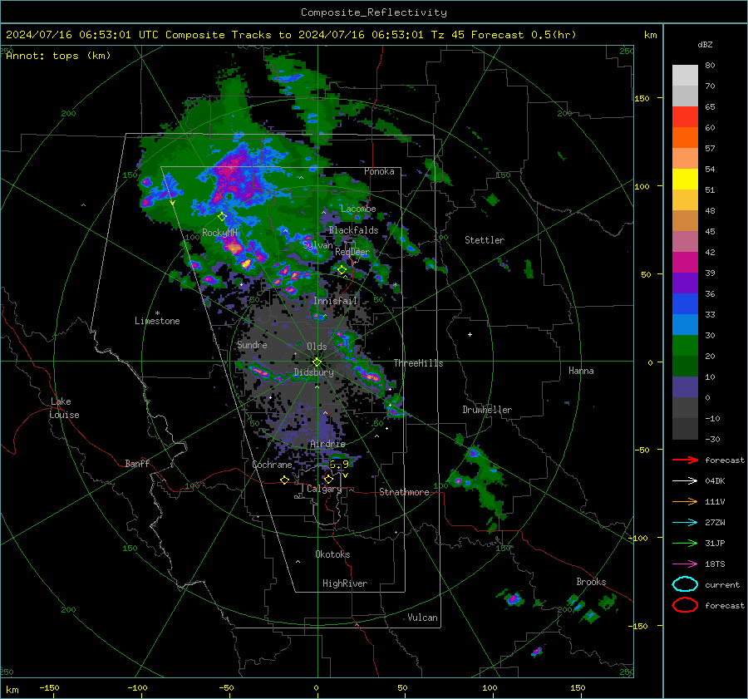Image resolution: width=748 pixels, height=699 pixels.
Task: Click the 20 dBZ green color swatch
Action: coord(685,345)
